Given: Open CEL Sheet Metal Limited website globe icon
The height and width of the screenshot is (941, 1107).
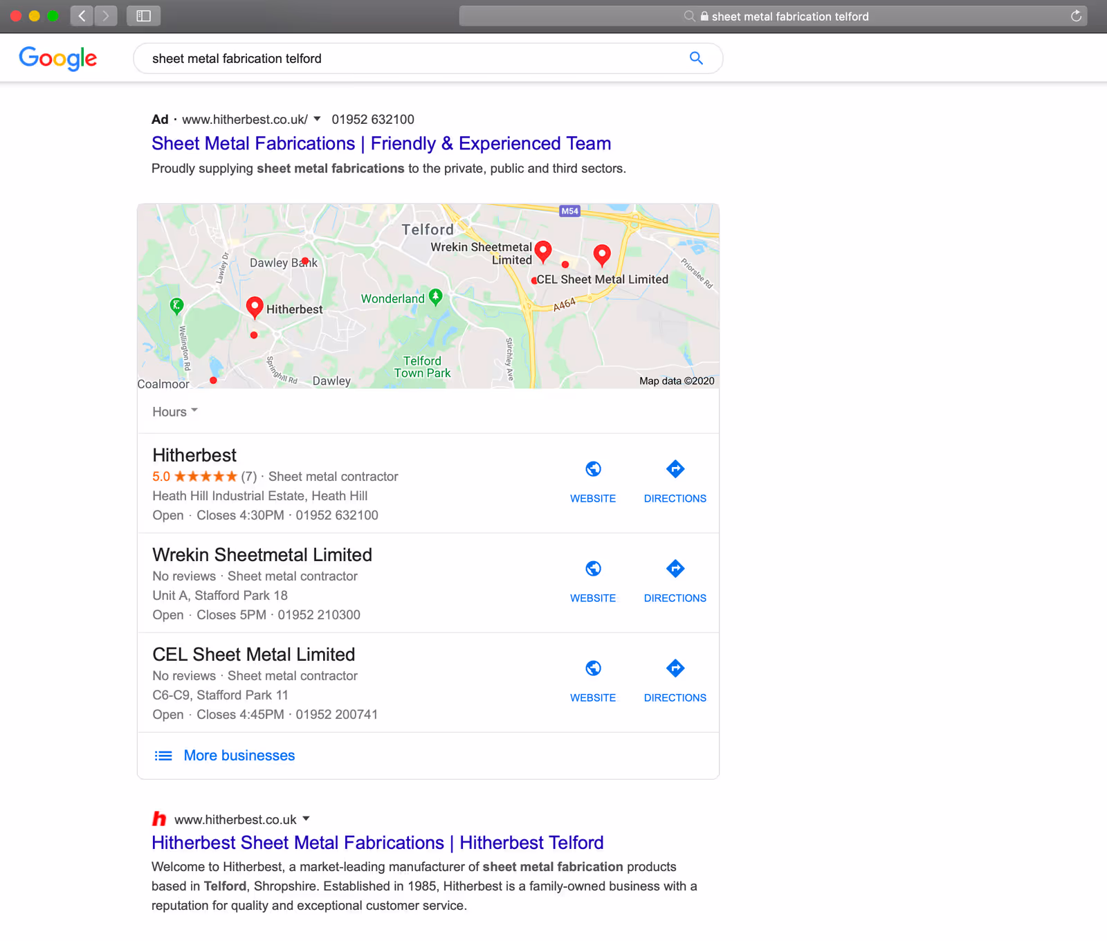Looking at the screenshot, I should pos(593,668).
